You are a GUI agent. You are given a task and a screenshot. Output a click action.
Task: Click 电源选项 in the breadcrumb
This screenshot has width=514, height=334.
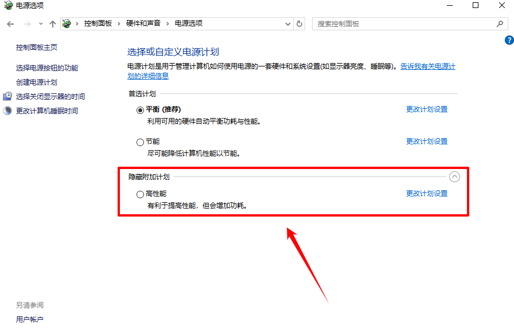[189, 23]
